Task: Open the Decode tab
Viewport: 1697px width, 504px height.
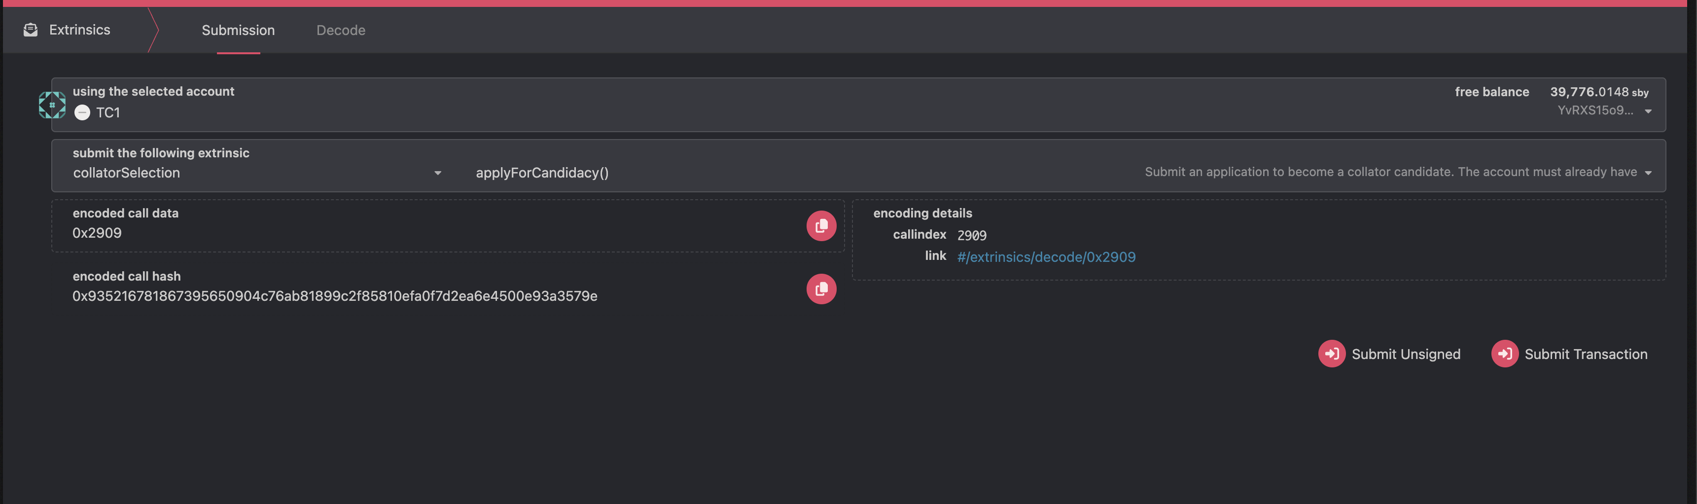Action: [x=341, y=30]
